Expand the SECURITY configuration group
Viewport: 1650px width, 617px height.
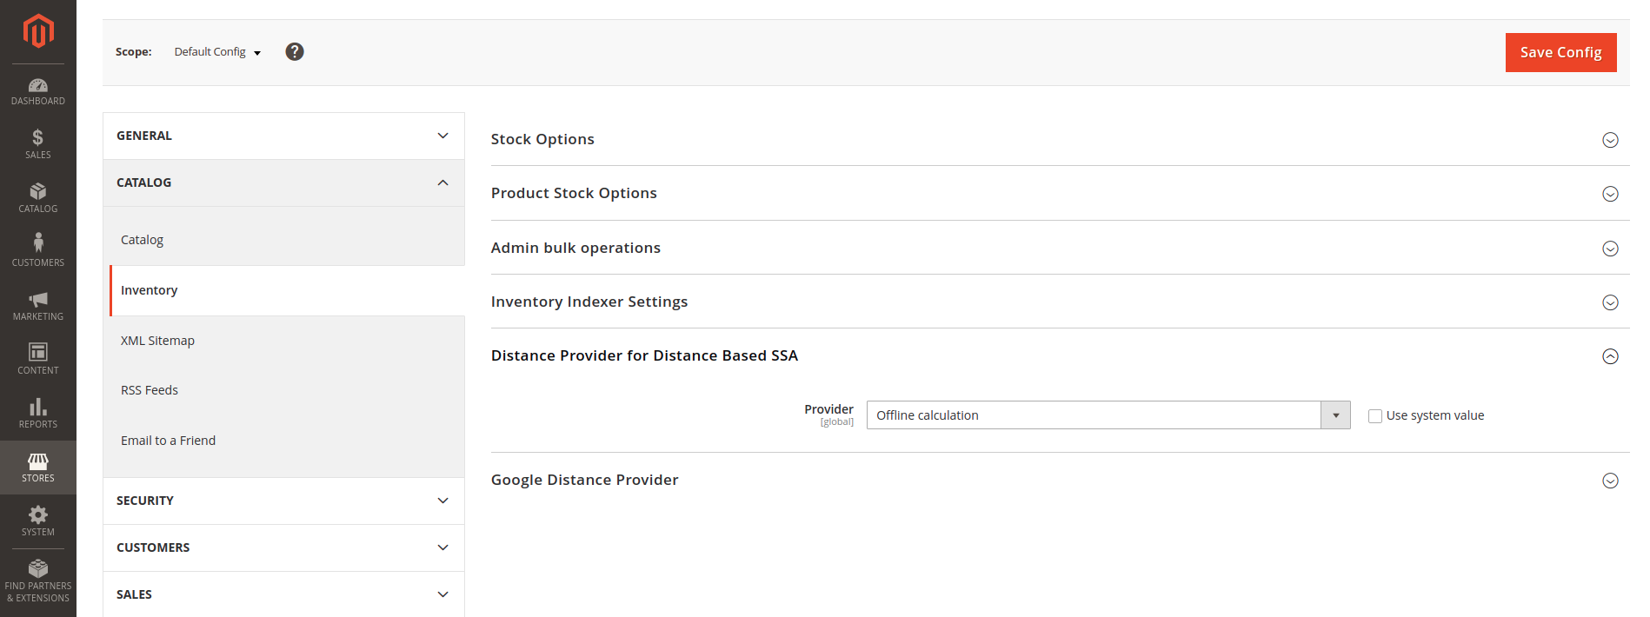tap(283, 501)
